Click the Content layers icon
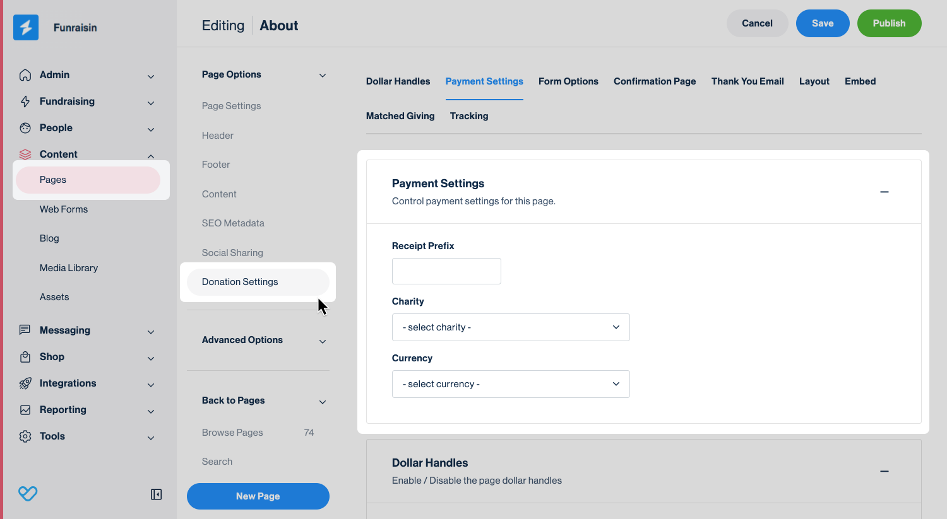 pos(25,154)
